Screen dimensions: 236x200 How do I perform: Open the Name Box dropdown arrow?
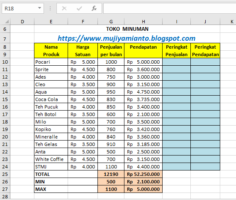pyautogui.click(x=39, y=8)
